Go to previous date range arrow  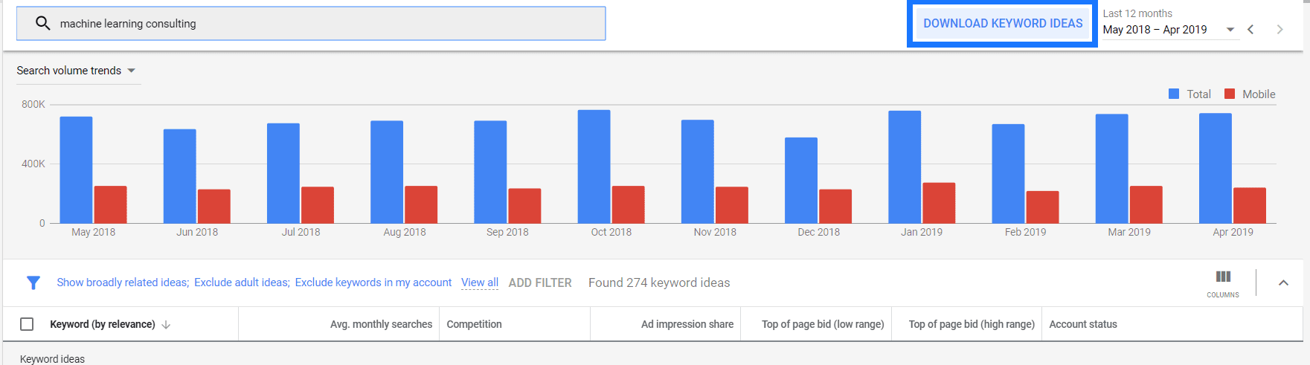(x=1250, y=30)
